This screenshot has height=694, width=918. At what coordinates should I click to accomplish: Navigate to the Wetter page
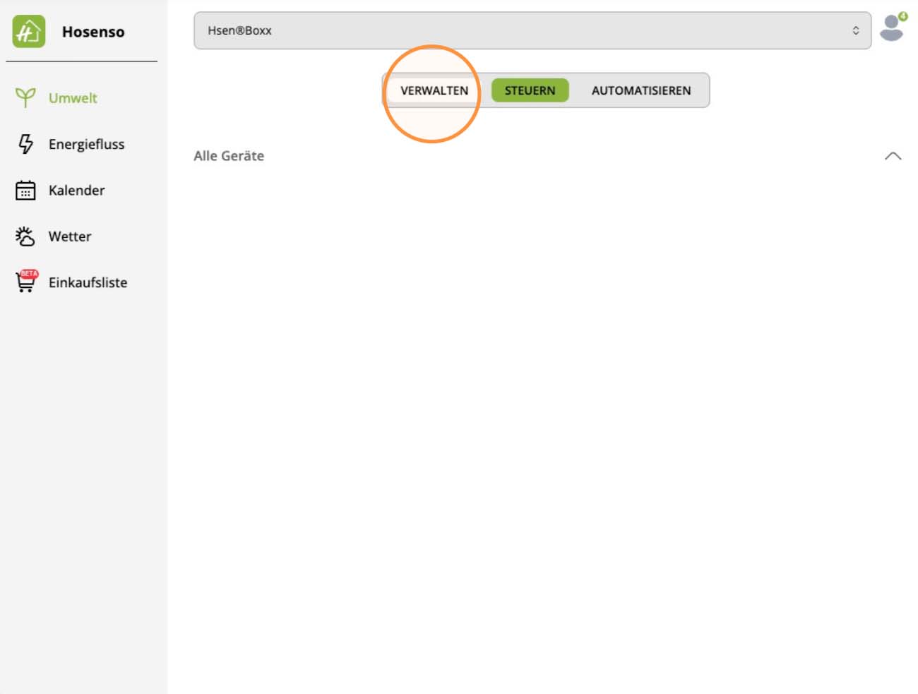tap(70, 237)
